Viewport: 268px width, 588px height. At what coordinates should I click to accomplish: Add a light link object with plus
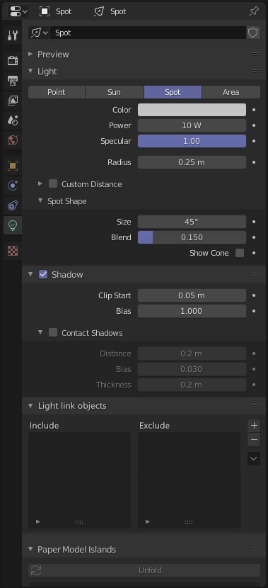pyautogui.click(x=254, y=426)
